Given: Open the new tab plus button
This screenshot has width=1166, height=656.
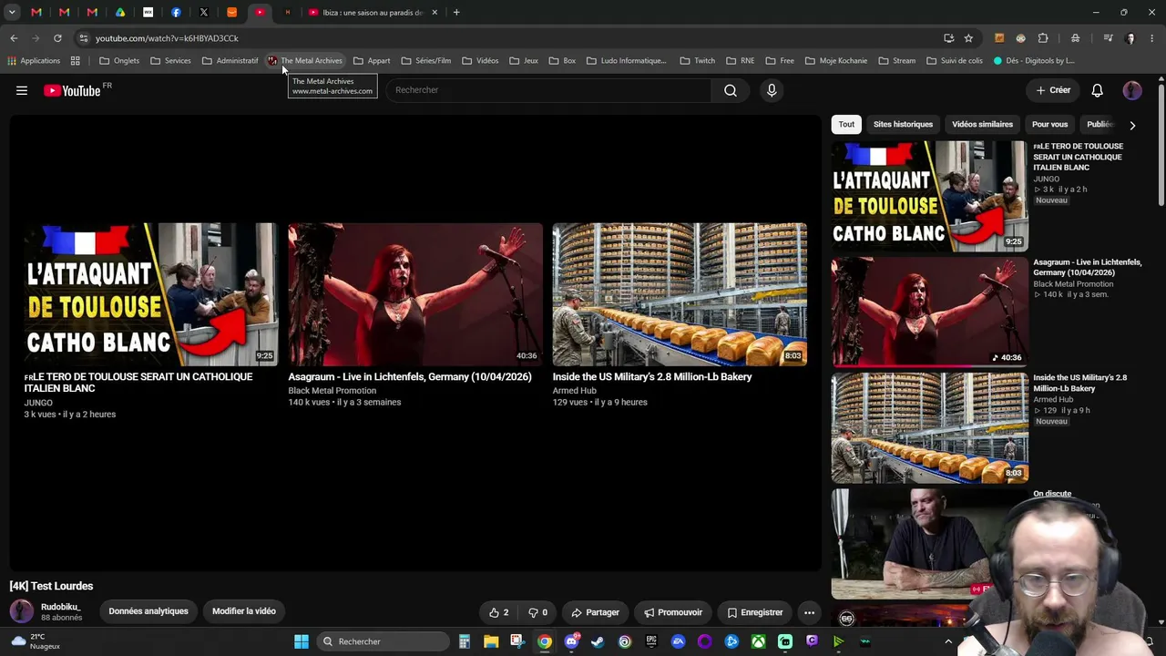Looking at the screenshot, I should click(456, 13).
